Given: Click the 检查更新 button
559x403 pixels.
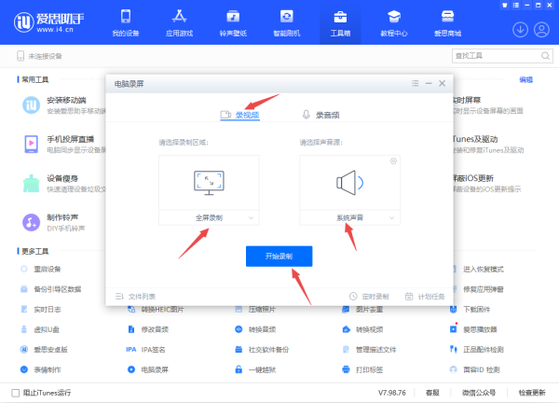Looking at the screenshot, I should tap(532, 393).
